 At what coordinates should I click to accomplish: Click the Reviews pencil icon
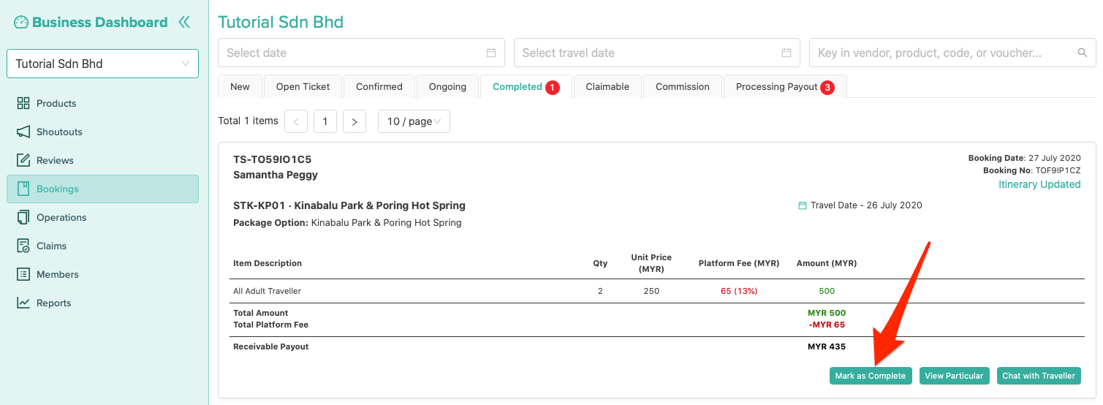coord(23,160)
